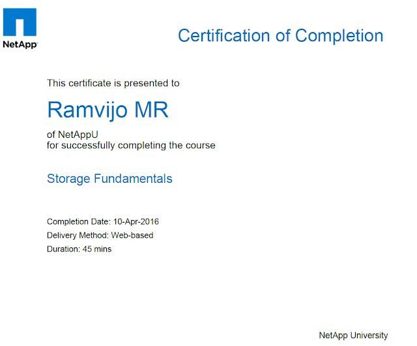This screenshot has width=417, height=346.
Task: Click the course title 'Storage Fundamentals'
Action: 109,179
